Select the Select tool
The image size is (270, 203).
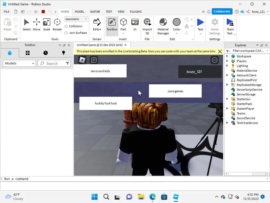pyautogui.click(x=27, y=25)
